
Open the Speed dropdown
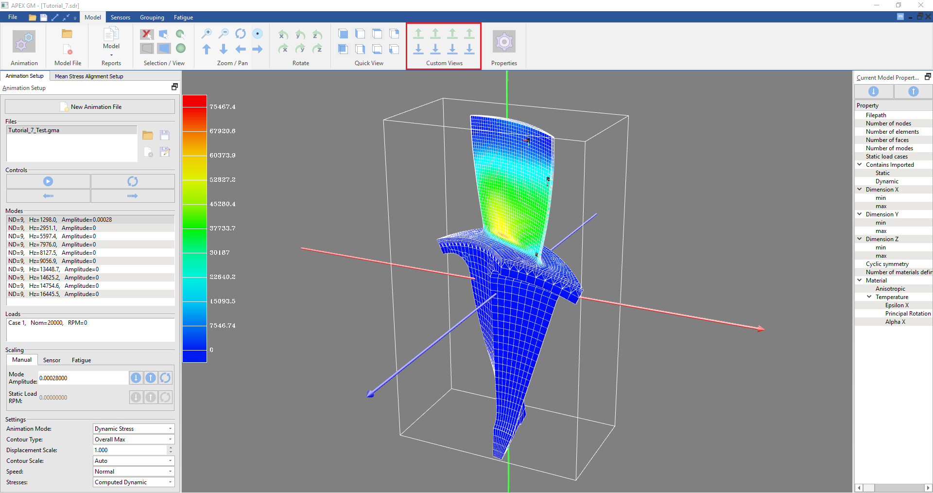(x=134, y=472)
